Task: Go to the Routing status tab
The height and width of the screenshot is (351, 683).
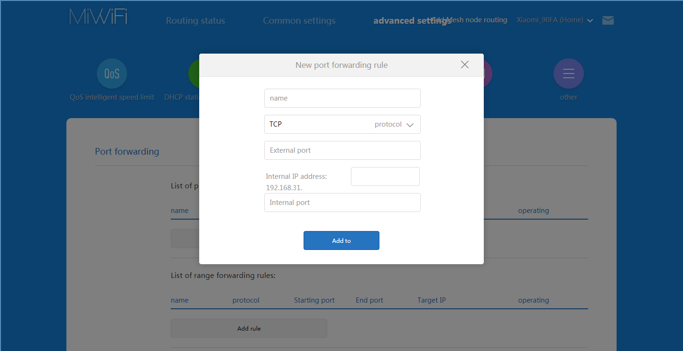Action: pyautogui.click(x=195, y=21)
